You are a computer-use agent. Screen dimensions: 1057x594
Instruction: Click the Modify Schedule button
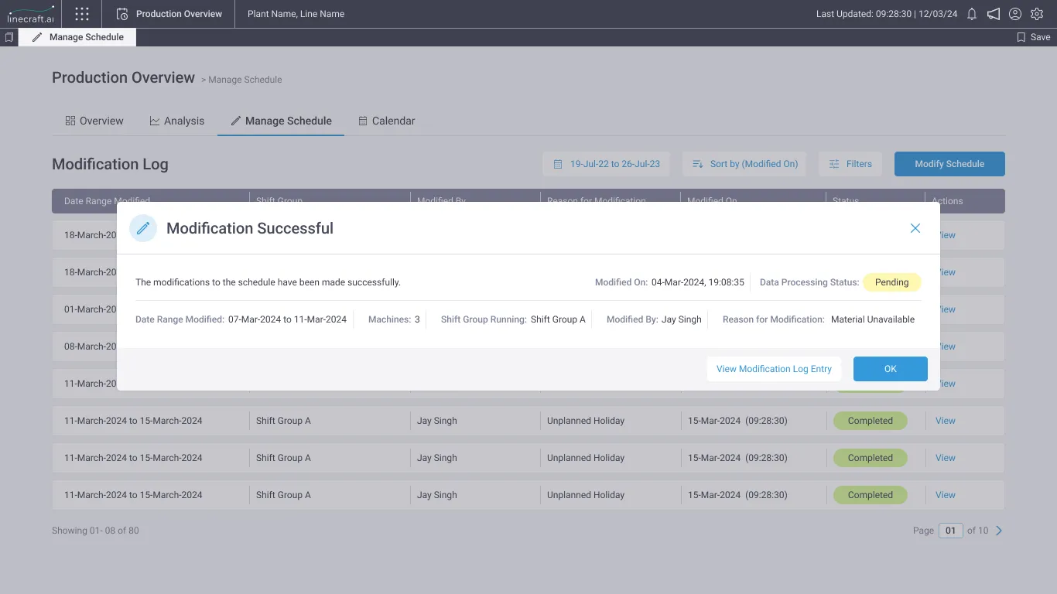point(949,164)
